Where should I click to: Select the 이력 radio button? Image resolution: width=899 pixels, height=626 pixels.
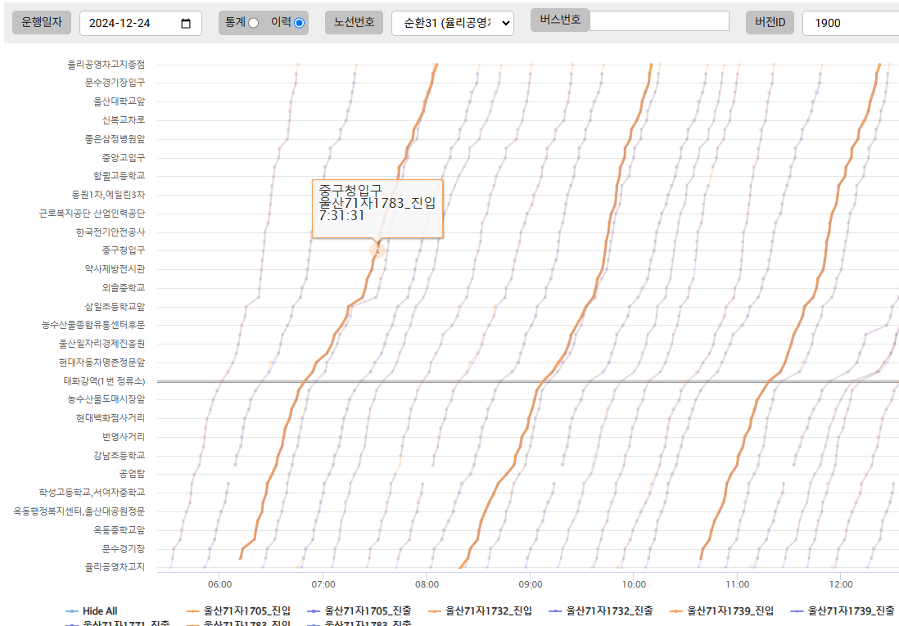(x=299, y=23)
